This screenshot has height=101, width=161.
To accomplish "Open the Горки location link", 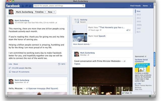I will [77, 64].
